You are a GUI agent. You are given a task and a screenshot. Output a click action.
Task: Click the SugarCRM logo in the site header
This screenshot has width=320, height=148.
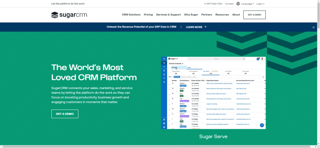coord(69,15)
